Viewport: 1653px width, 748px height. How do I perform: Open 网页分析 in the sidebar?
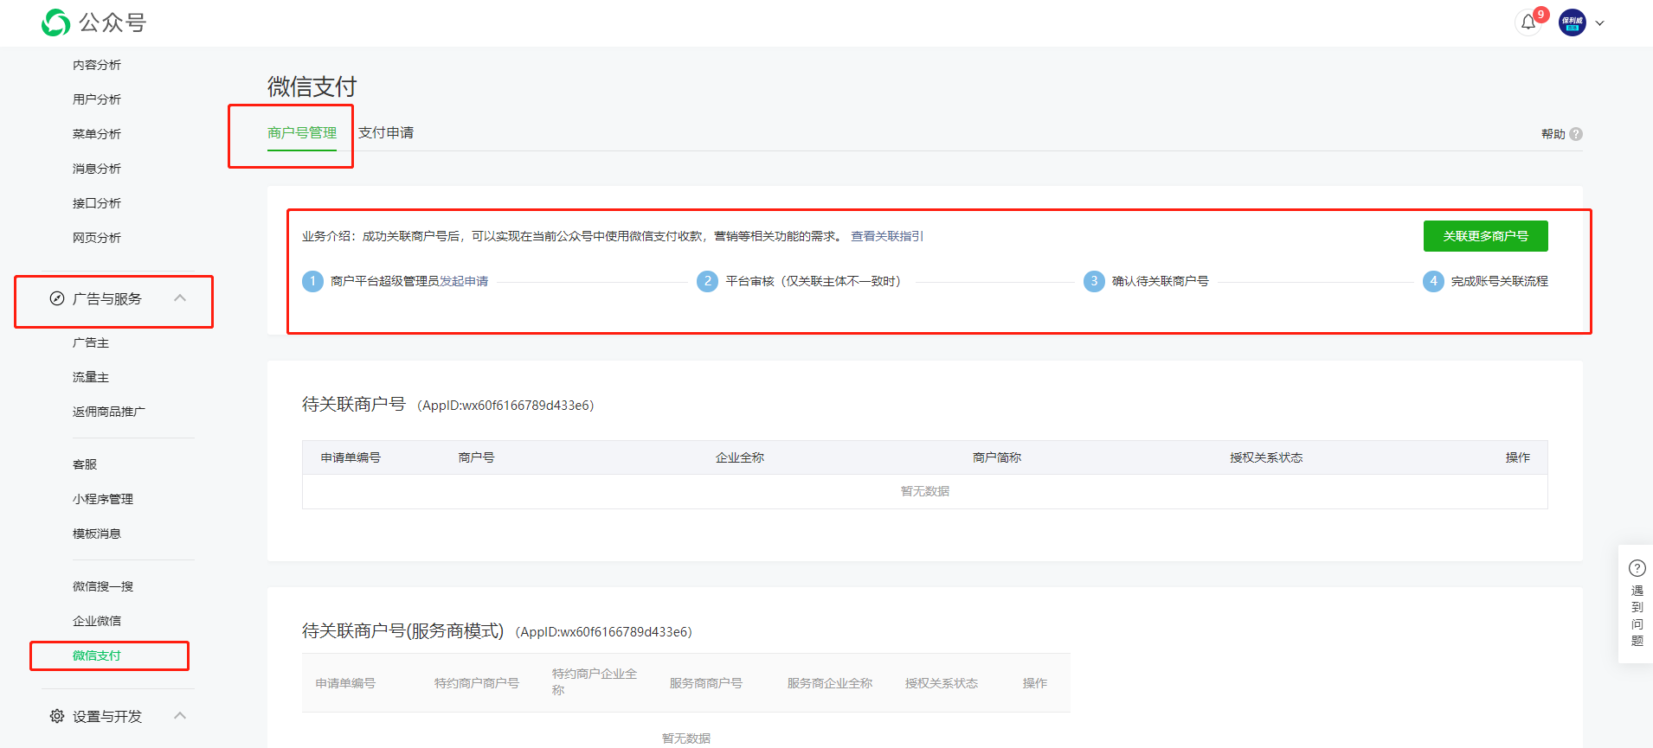(x=97, y=238)
